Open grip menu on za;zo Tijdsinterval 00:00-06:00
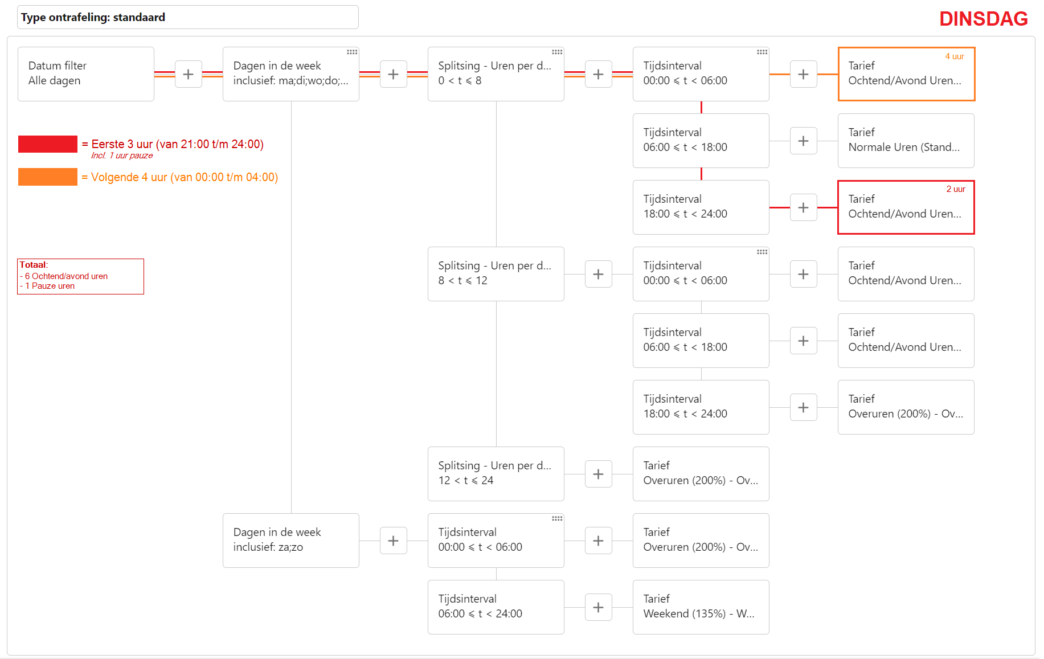The width and height of the screenshot is (1044, 659). pyautogui.click(x=557, y=518)
